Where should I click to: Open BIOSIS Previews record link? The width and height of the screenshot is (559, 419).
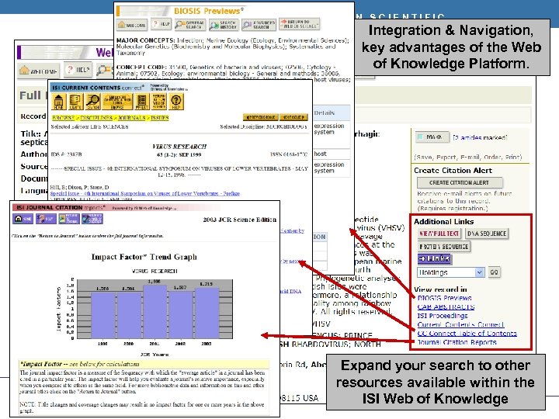[444, 298]
